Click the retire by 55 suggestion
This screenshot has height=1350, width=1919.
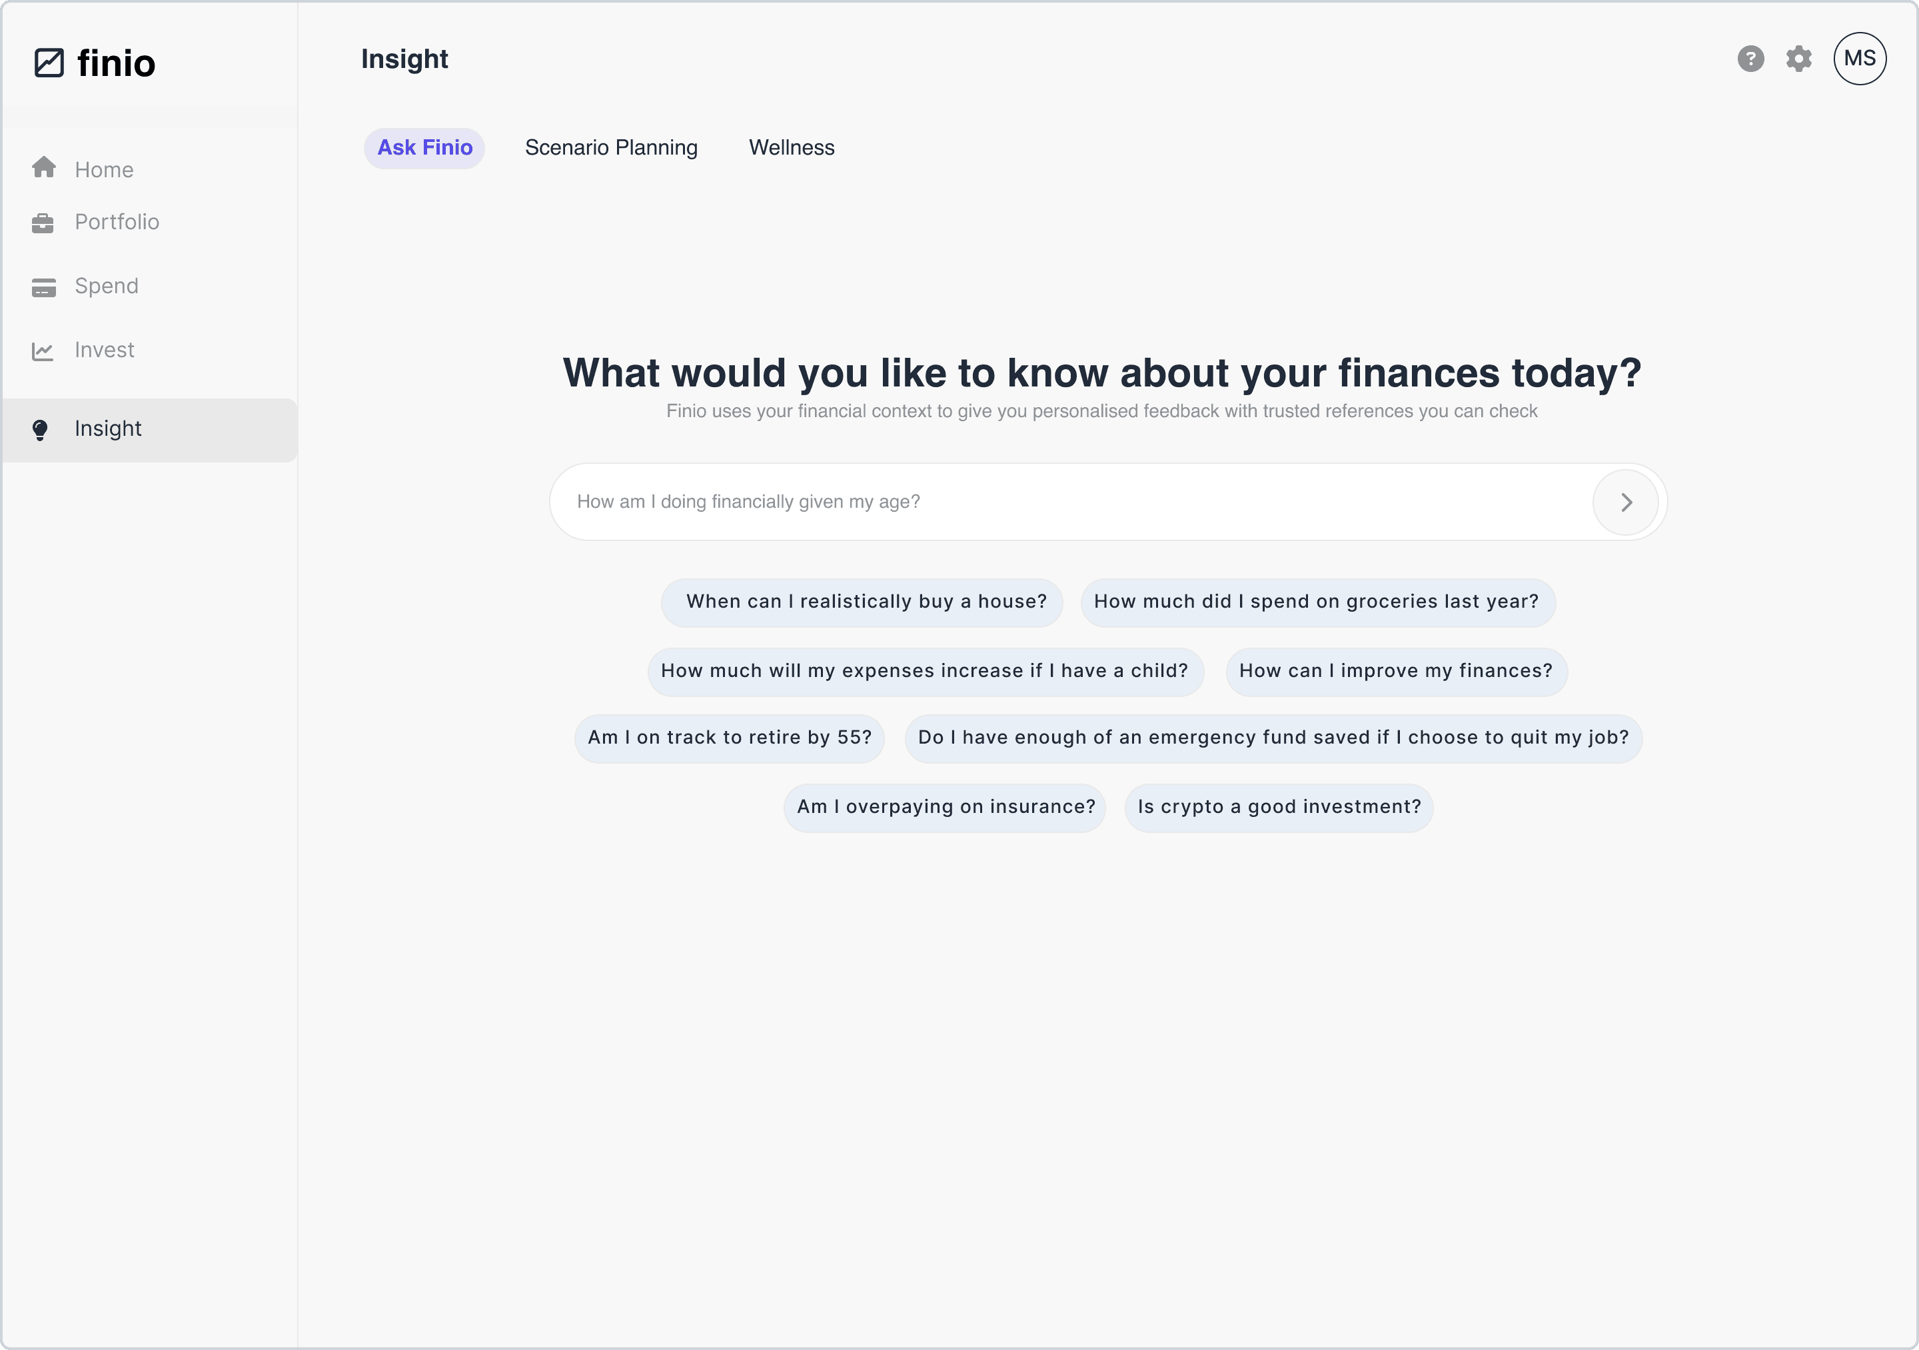(x=728, y=737)
